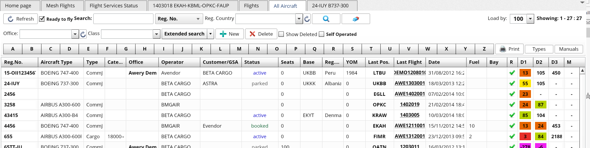Open the 24-IUY B737-300 tab
590x148 pixels.
tap(331, 6)
